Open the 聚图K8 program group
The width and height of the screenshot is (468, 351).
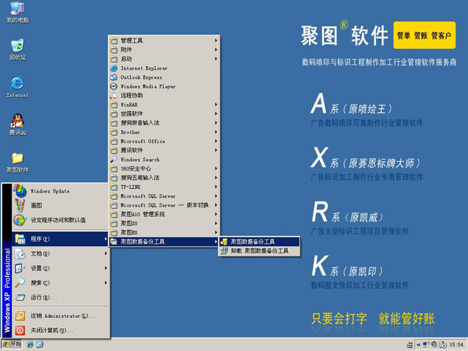(164, 233)
